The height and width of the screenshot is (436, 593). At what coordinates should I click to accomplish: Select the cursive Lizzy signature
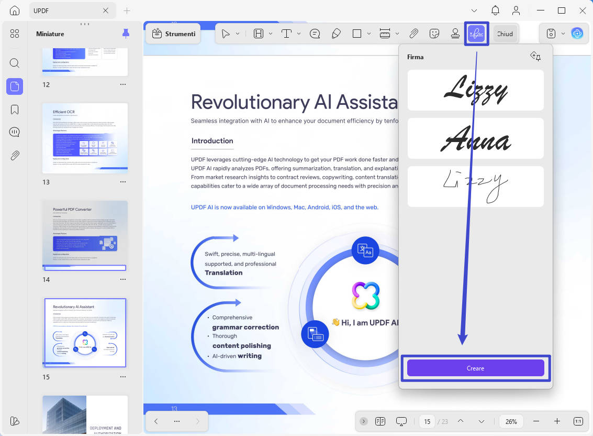475,90
